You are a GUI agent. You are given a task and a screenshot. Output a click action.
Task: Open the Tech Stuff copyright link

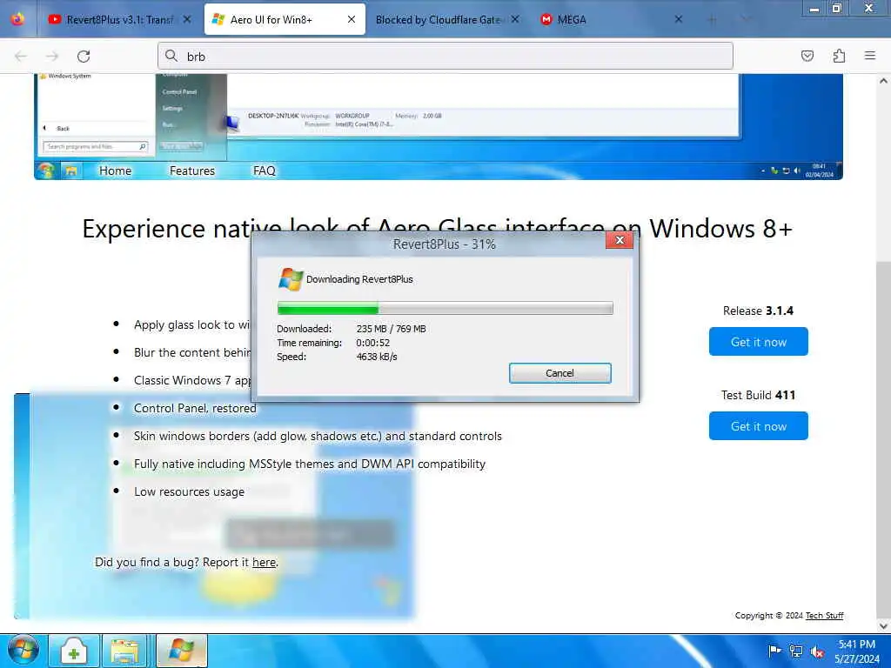[825, 616]
